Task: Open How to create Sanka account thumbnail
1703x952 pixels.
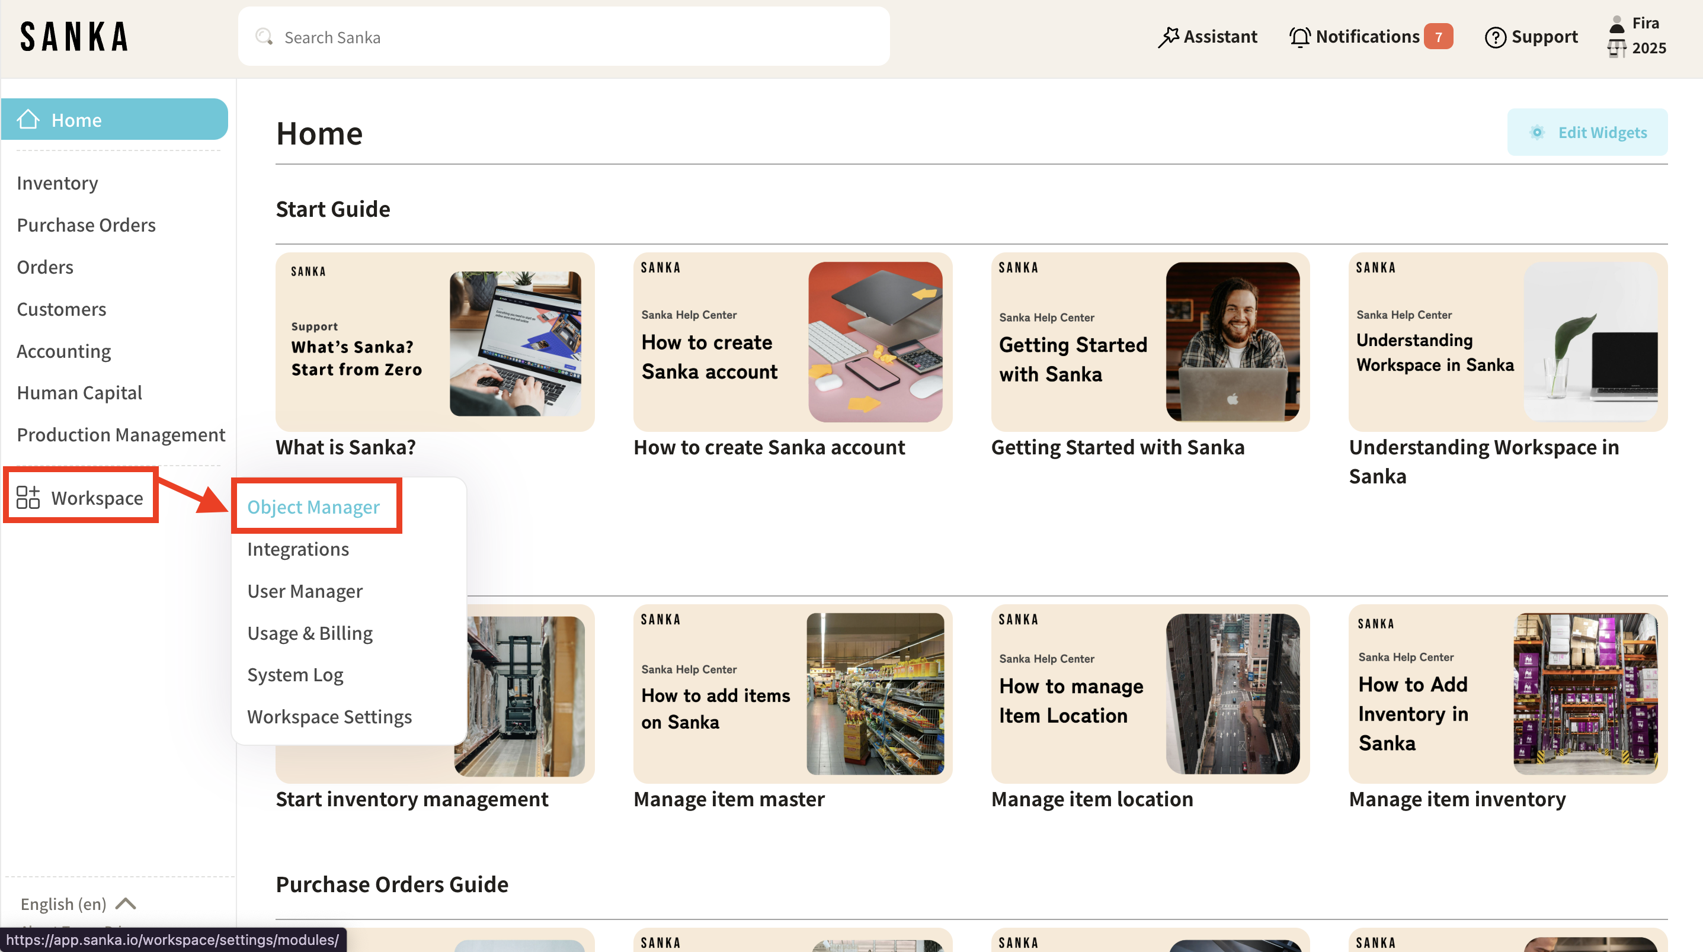Action: click(x=792, y=342)
